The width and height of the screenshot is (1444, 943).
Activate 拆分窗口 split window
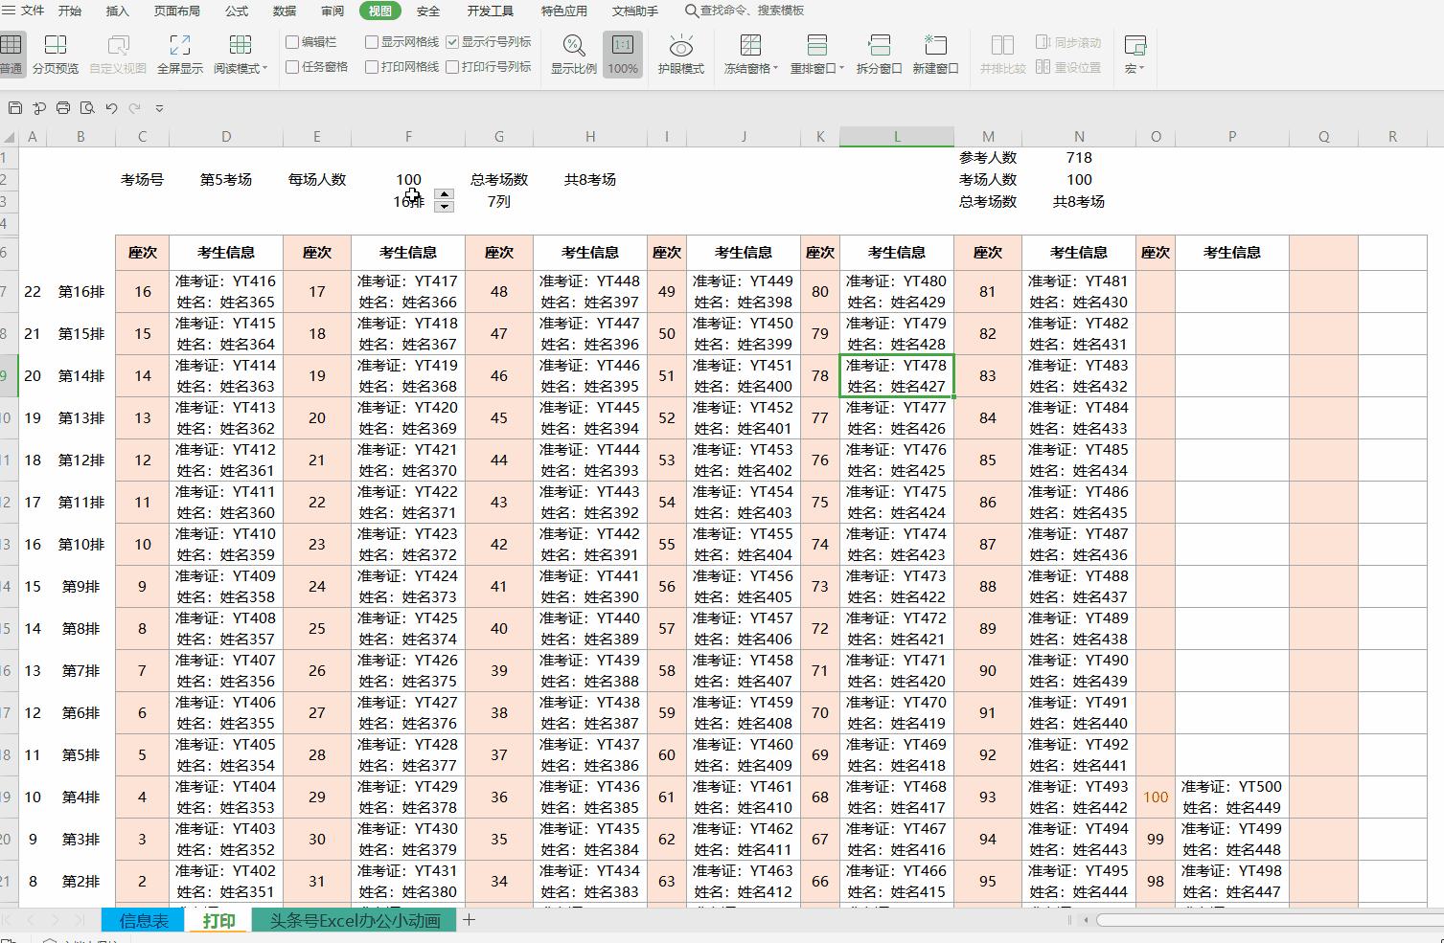pos(878,53)
